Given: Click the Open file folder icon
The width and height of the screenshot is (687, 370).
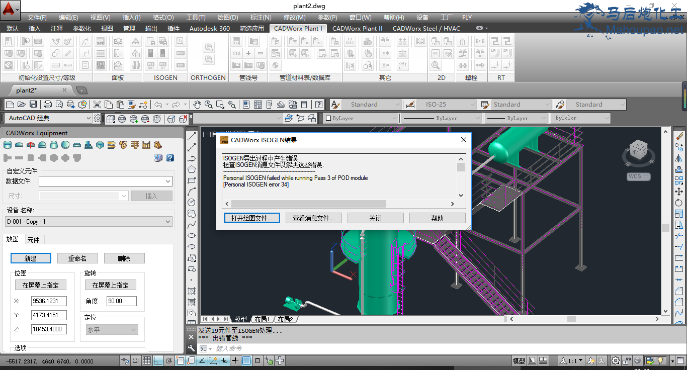Looking at the screenshot, I should coord(22,105).
